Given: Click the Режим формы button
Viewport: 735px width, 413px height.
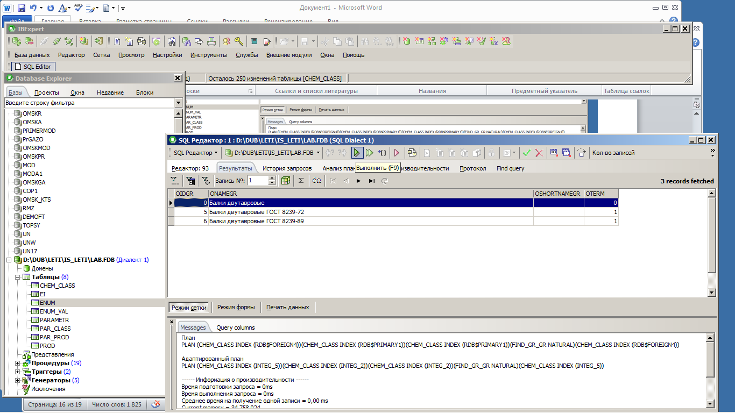Looking at the screenshot, I should [x=236, y=307].
